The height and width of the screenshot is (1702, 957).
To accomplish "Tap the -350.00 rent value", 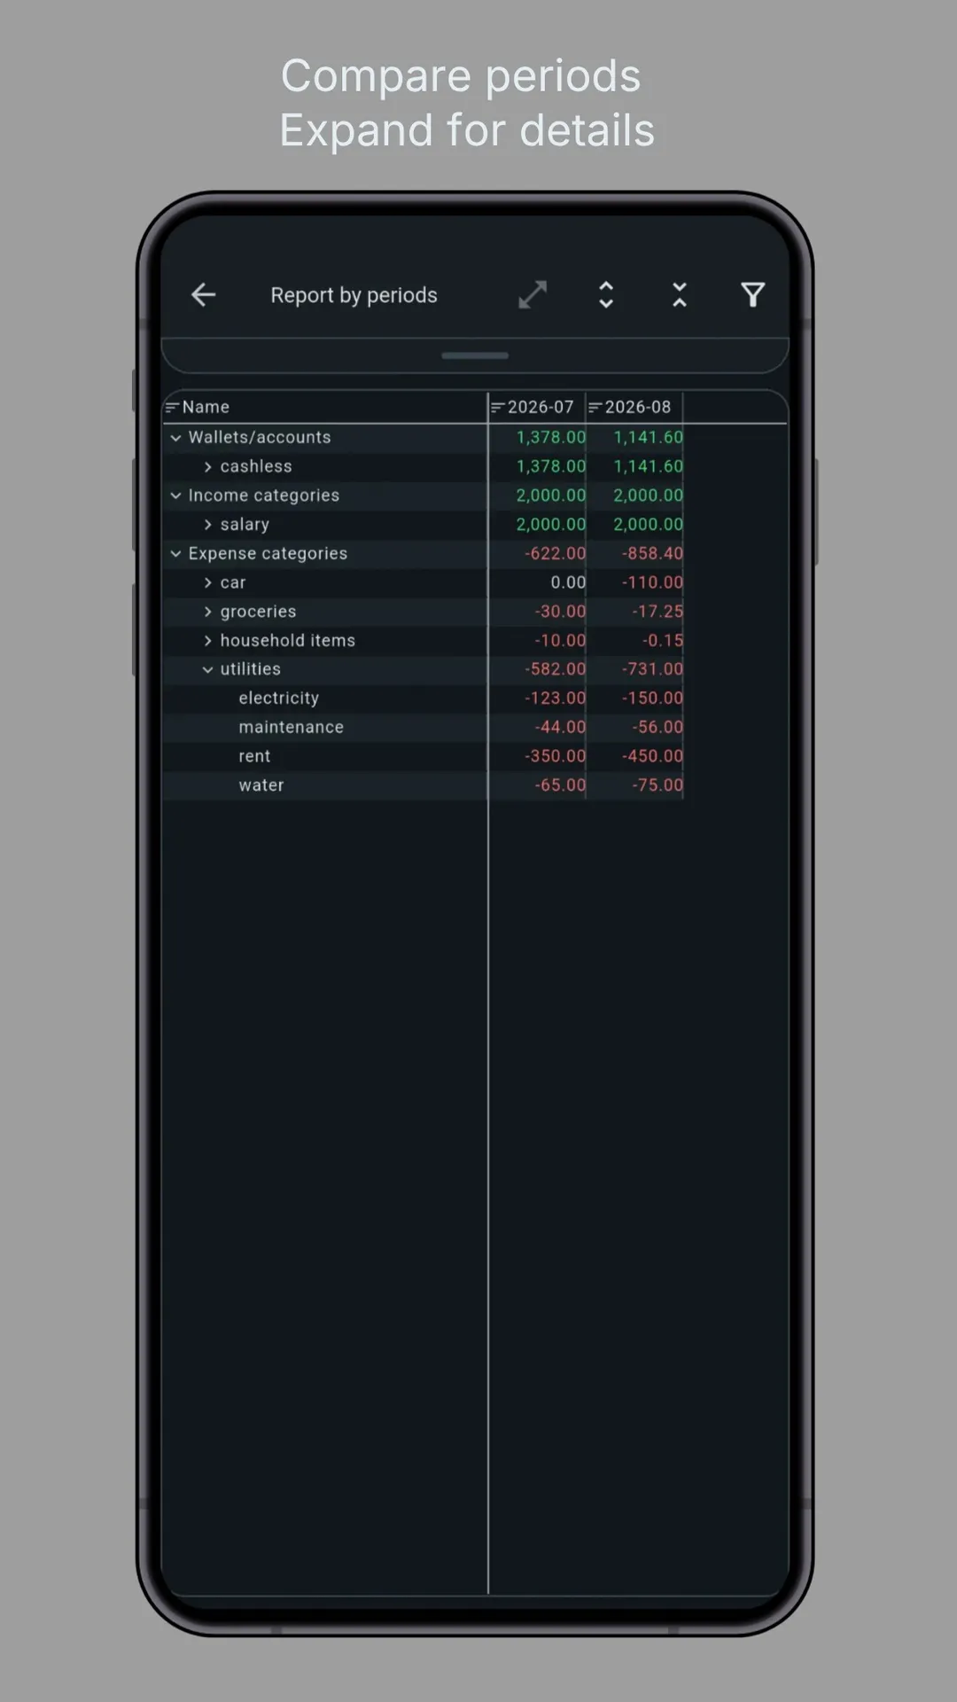I will [555, 756].
